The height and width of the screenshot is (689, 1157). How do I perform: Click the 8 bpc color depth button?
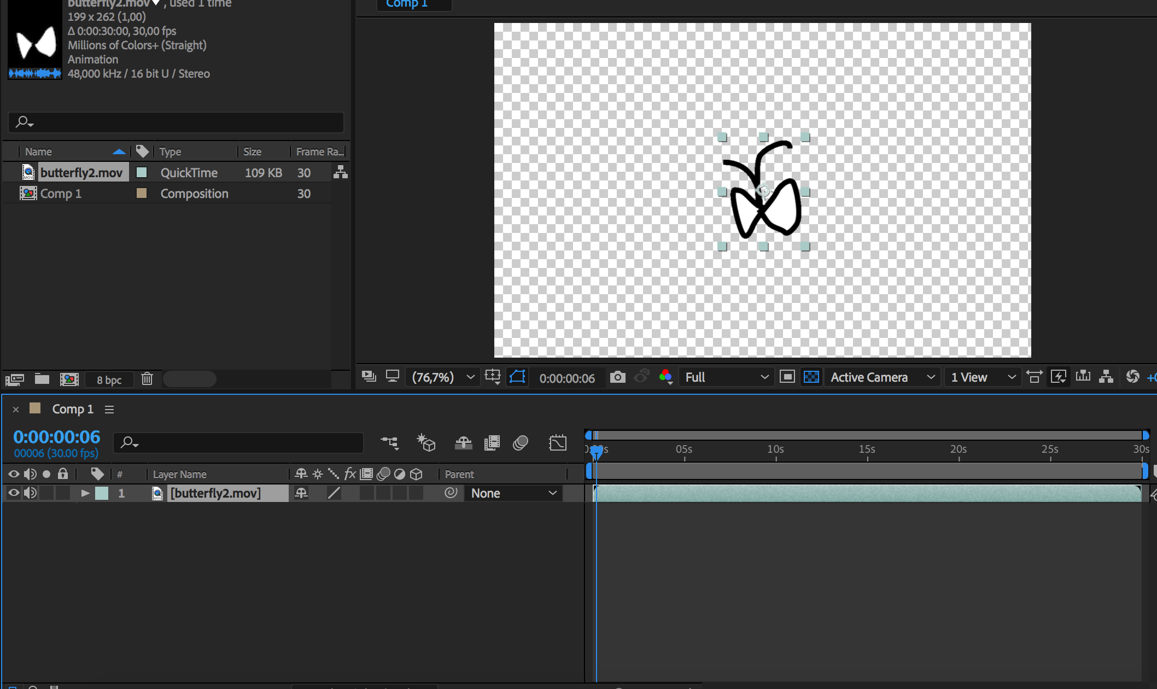coord(109,379)
